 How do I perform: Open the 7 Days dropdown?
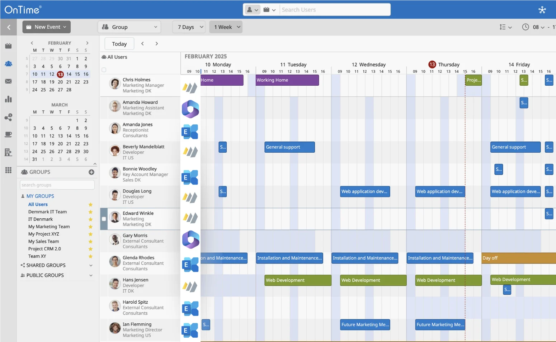coord(190,27)
